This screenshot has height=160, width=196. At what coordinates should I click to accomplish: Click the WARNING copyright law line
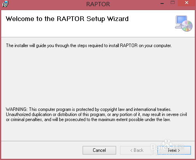(88, 109)
